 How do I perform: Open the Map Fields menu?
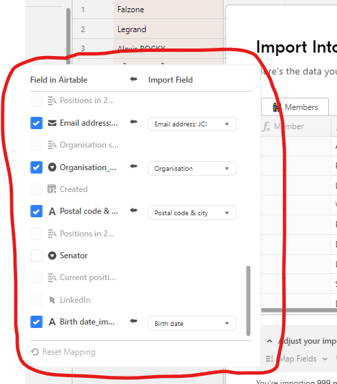click(x=298, y=359)
